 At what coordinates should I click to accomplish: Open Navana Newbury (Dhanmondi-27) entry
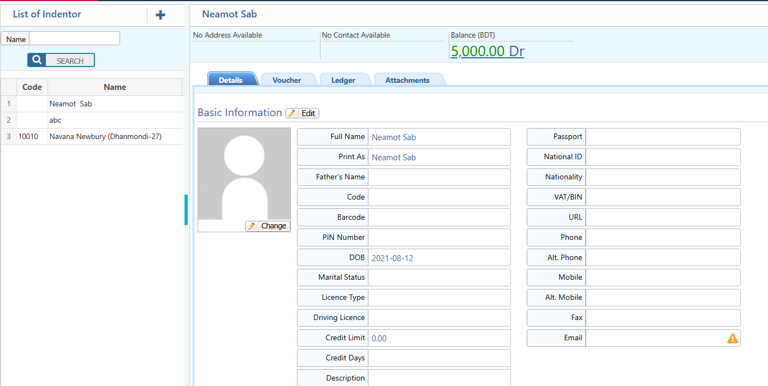105,136
